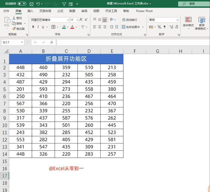This screenshot has height=192, width=210.
Task: Apply center horizontal alignment icon
Action: coord(100,27)
